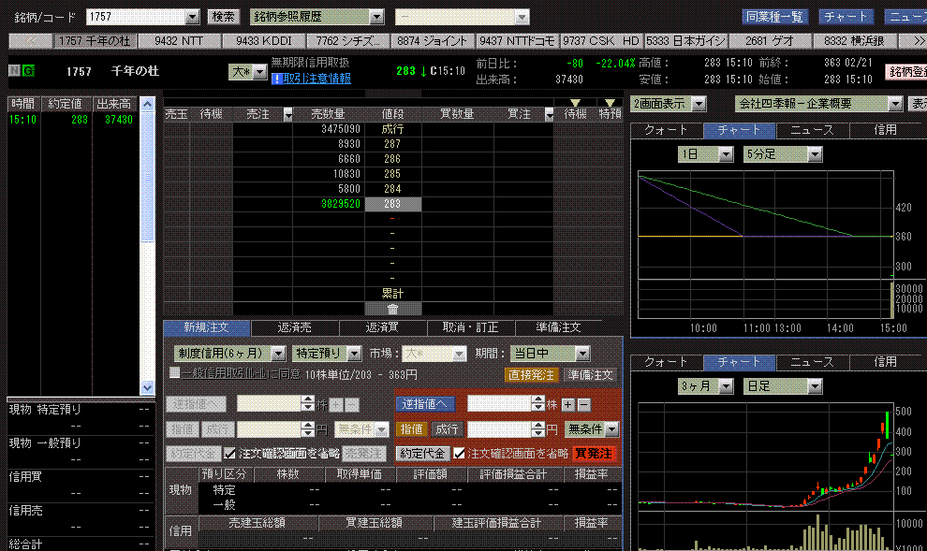Click the trash icon below the order book
The width and height of the screenshot is (927, 551).
pos(392,309)
